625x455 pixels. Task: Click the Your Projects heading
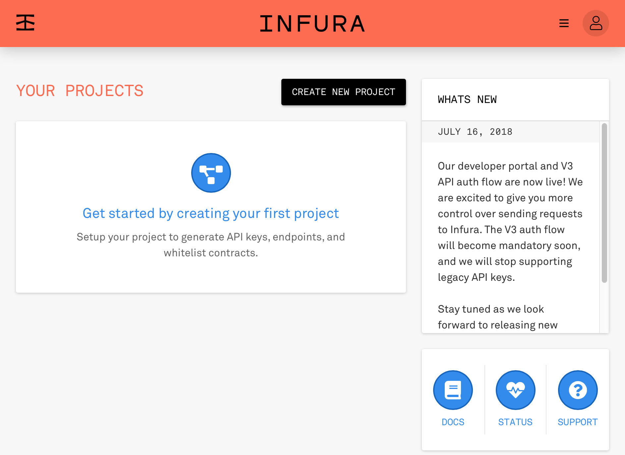[x=80, y=91]
